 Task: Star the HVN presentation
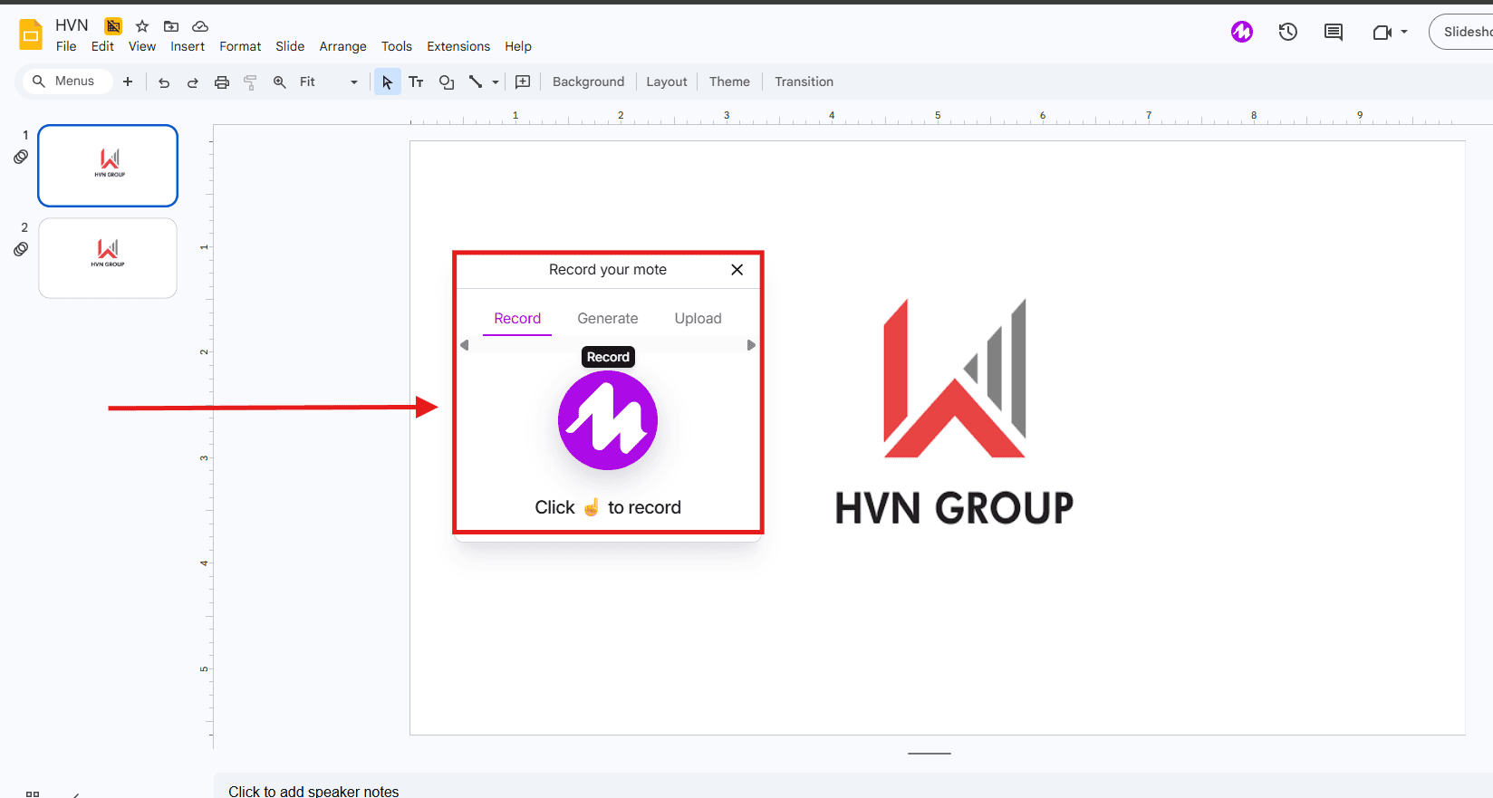(142, 26)
